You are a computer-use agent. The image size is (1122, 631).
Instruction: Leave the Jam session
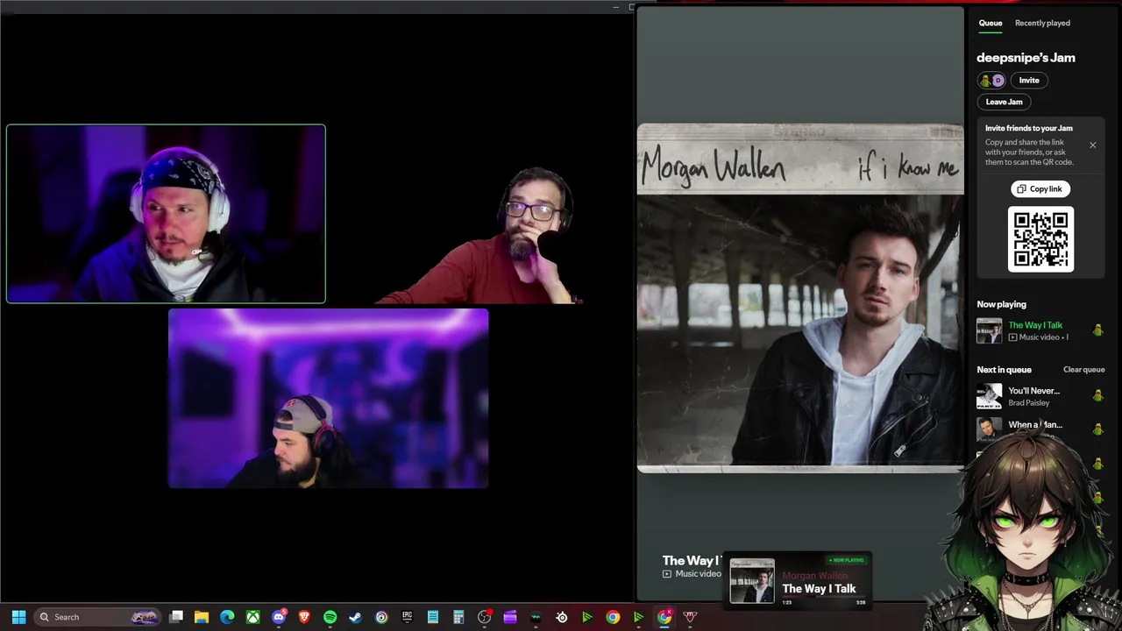[x=1004, y=102]
